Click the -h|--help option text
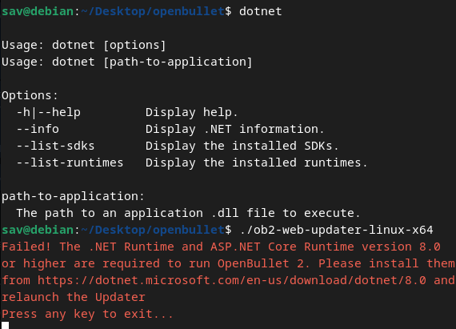Image resolution: width=456 pixels, height=329 pixels. 48,112
